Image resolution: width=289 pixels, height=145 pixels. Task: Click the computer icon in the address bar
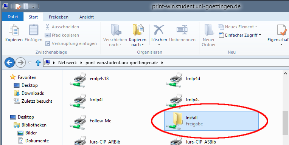[48, 63]
